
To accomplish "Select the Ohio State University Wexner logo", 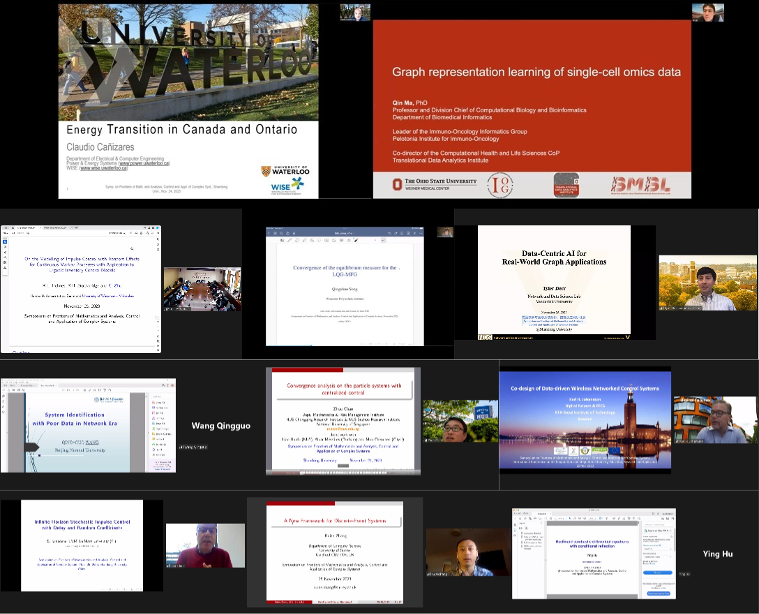I will click(x=434, y=184).
